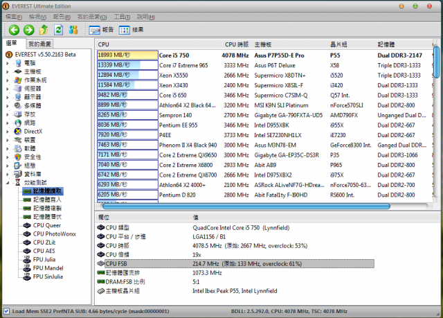Click the 欄位 field column header
The height and width of the screenshot is (318, 443).
pyautogui.click(x=103, y=217)
